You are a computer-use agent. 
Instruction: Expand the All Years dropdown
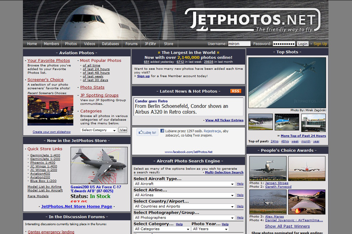tap(210, 229)
